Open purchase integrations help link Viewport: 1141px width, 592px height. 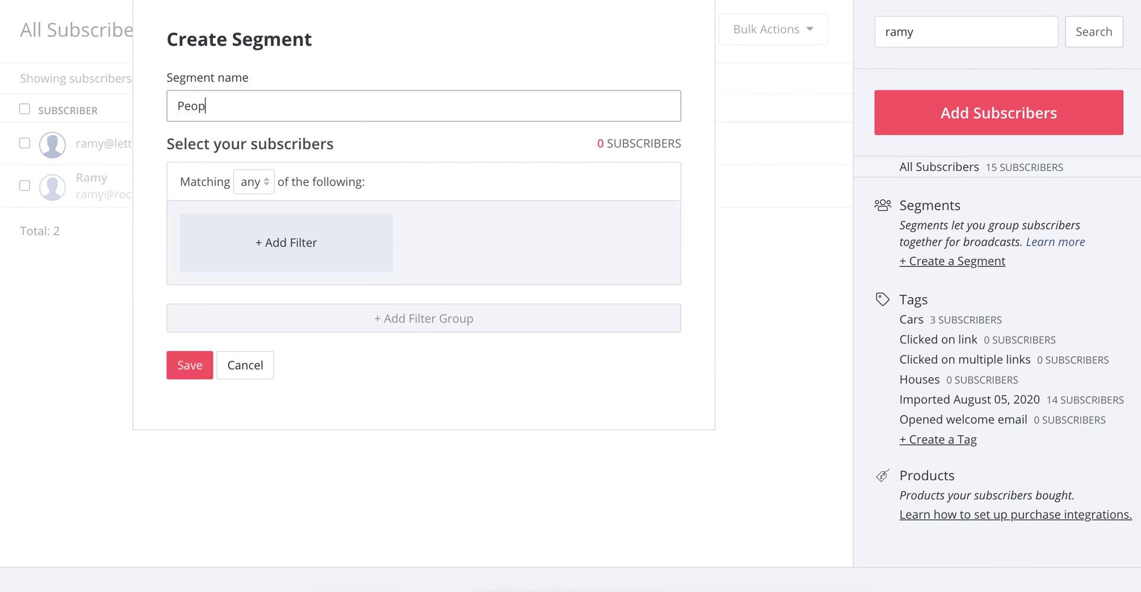(x=1015, y=515)
